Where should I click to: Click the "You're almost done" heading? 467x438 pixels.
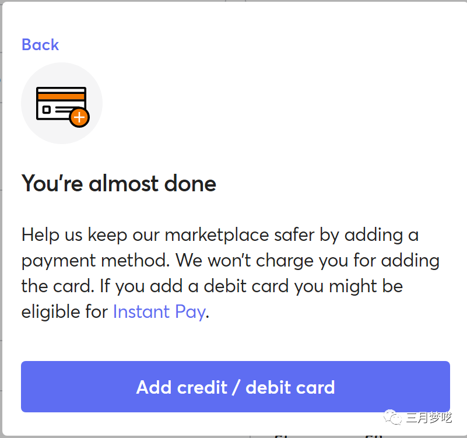tap(119, 184)
